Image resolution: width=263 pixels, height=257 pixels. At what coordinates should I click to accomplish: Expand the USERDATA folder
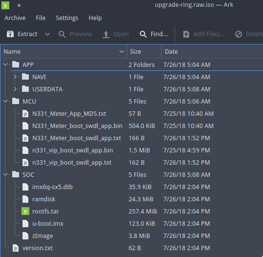tap(15, 89)
